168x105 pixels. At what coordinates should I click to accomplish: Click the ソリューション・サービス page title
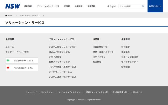point(25,23)
